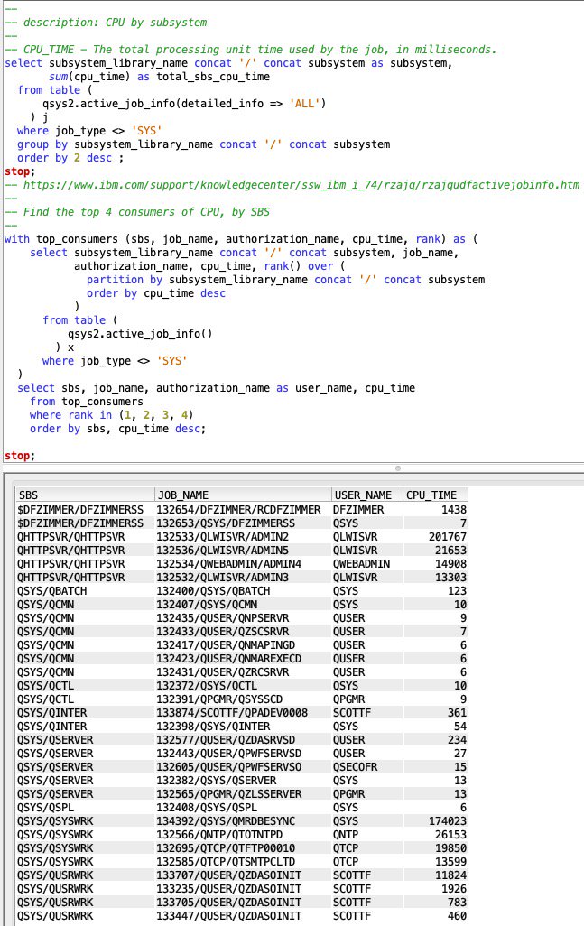Select job 132566/QNTP/QTOTNTPD
Screen dimensions: 584x926
(x=219, y=835)
